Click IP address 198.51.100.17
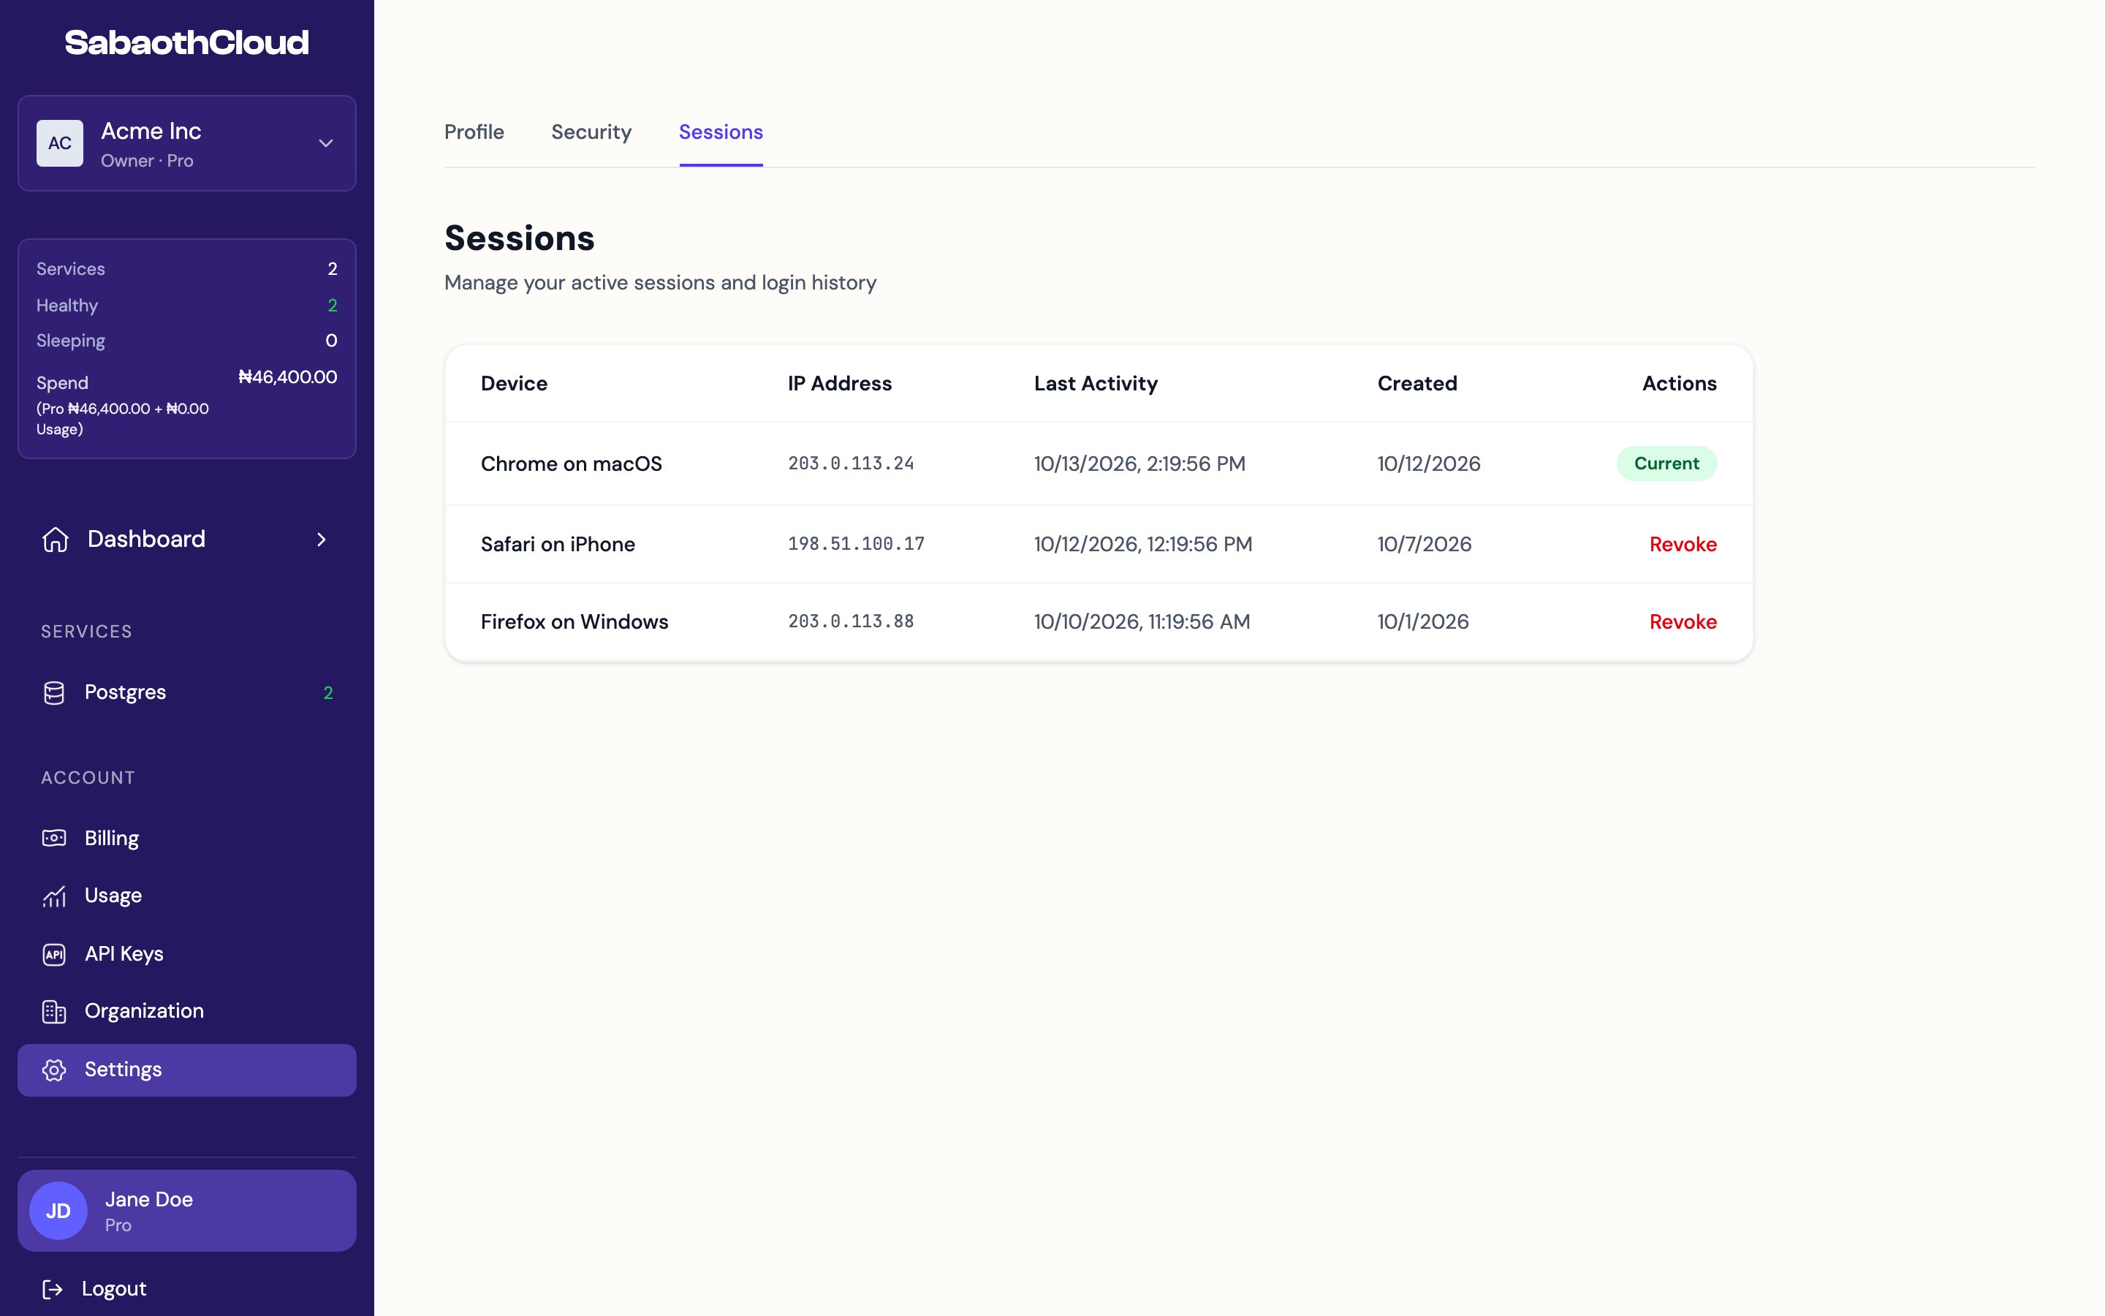This screenshot has width=2105, height=1316. tap(856, 544)
